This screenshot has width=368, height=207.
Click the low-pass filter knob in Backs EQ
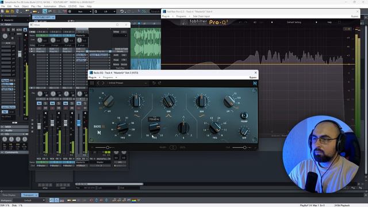(229, 101)
